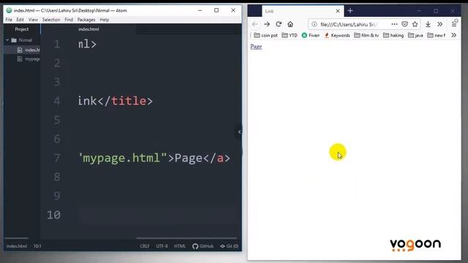
Task: Open the Fiverr bookmark
Action: pyautogui.click(x=311, y=35)
